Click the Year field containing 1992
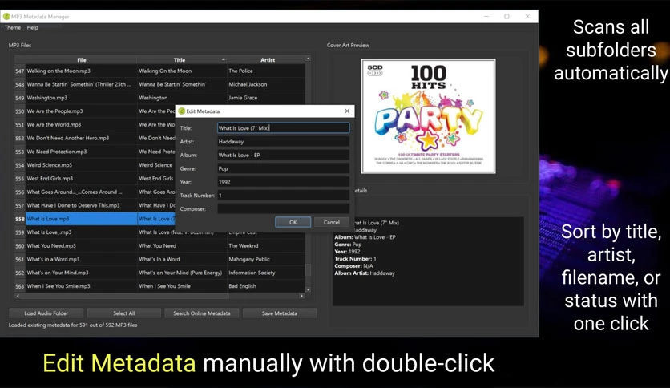 coord(283,182)
